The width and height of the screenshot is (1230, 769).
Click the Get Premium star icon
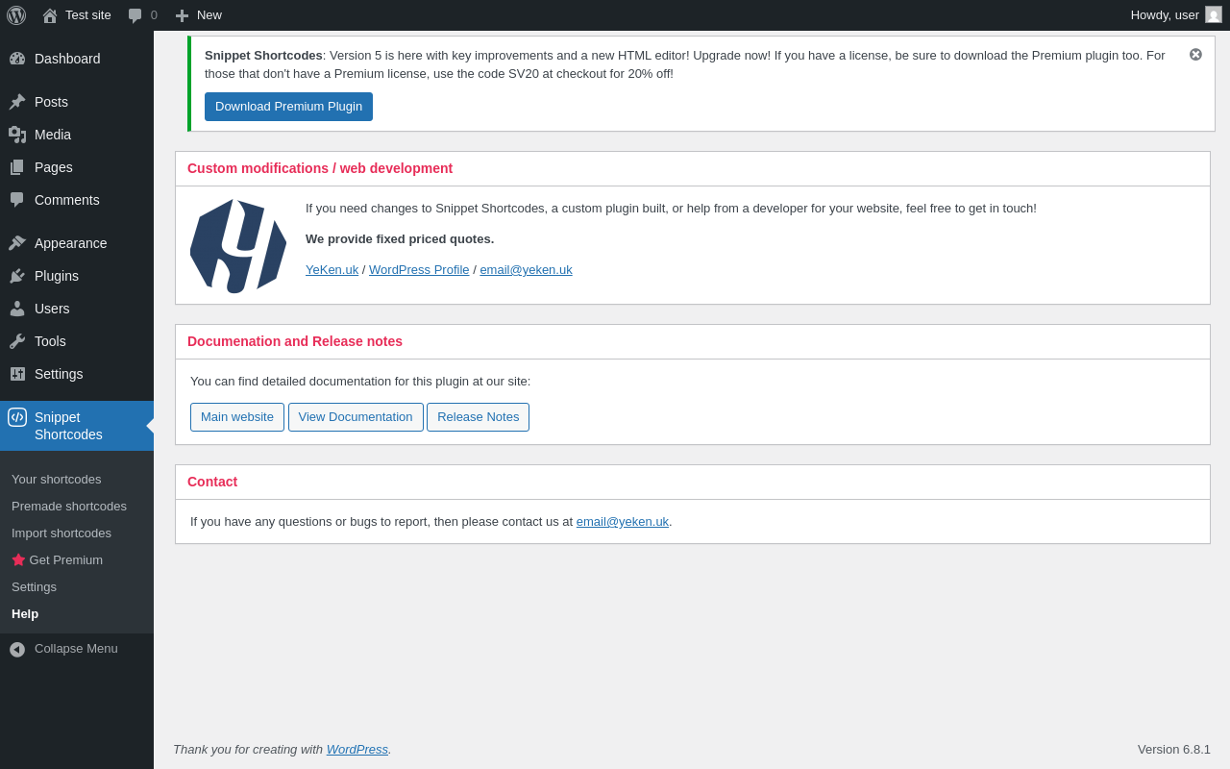click(18, 559)
